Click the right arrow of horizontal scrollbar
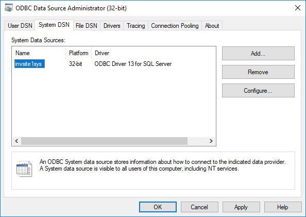Viewport: 306px width, 217px height. click(211, 141)
